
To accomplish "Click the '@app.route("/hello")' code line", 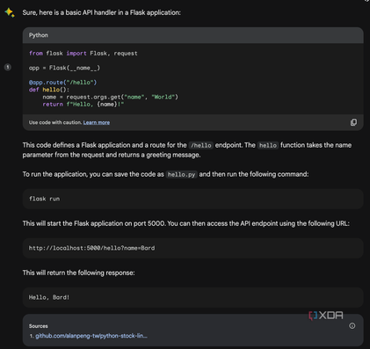I will pyautogui.click(x=62, y=83).
